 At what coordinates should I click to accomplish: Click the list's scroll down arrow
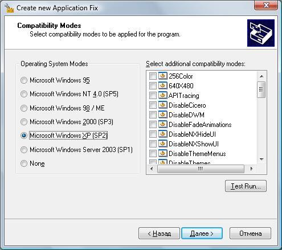(x=261, y=159)
